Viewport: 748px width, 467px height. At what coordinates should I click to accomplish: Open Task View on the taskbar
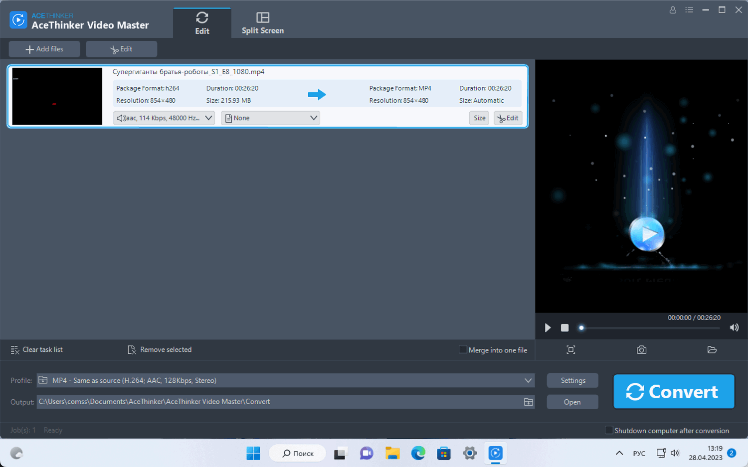(340, 453)
